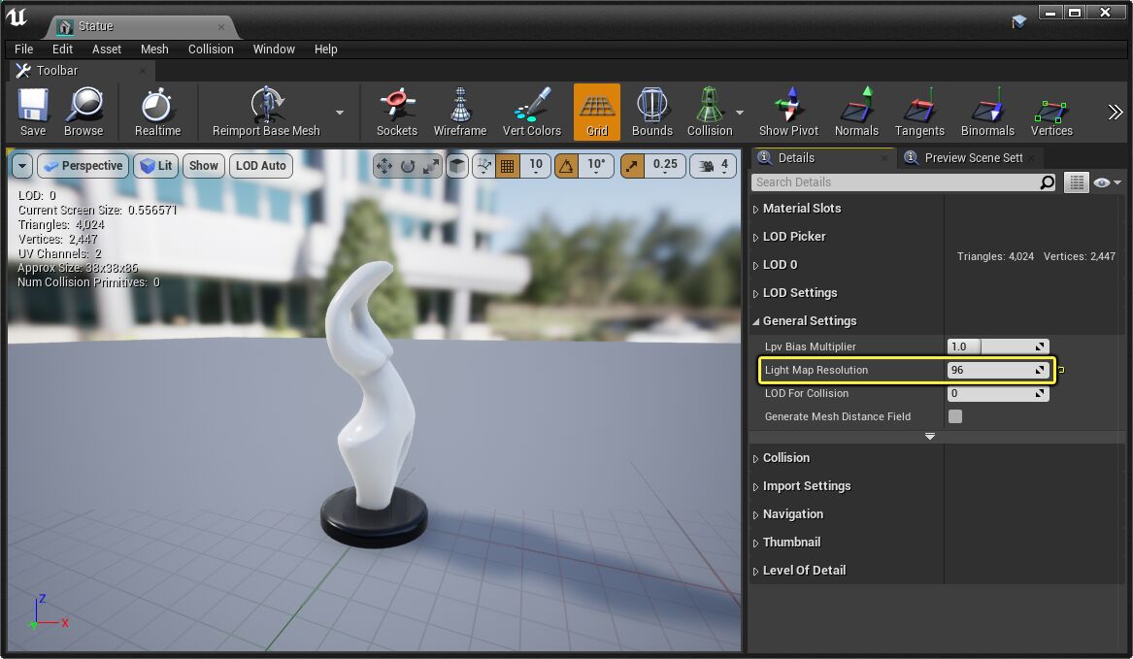Click the Perspective viewport button
The image size is (1133, 659).
click(x=83, y=166)
